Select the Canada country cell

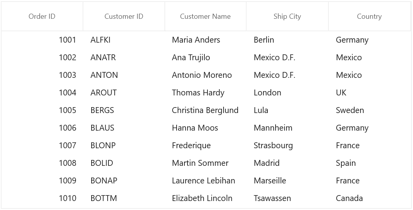(x=369, y=198)
